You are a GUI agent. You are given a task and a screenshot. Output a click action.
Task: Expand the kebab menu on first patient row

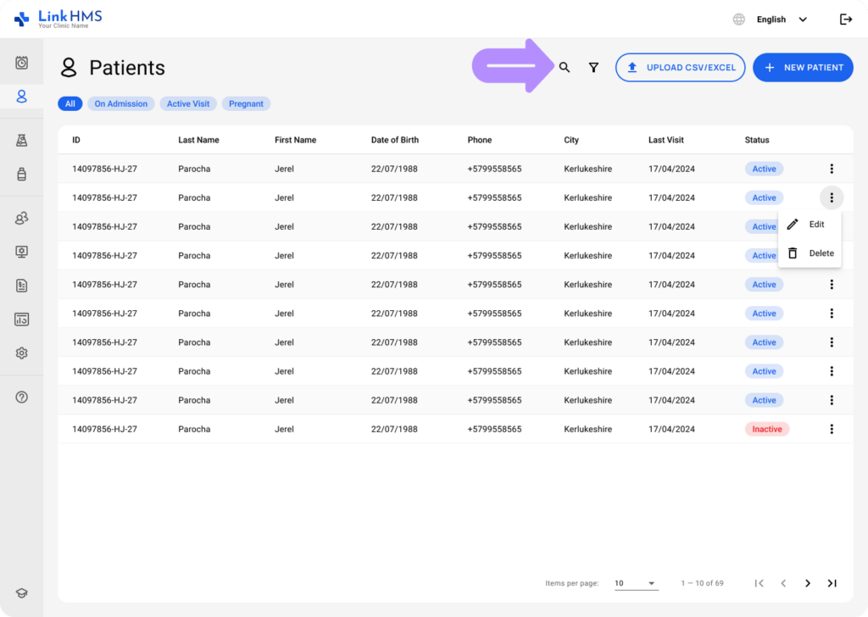click(x=832, y=169)
